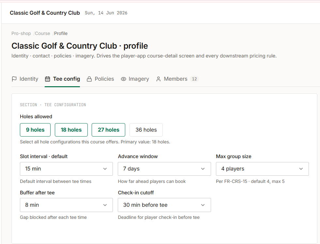The image size is (320, 244).
Task: Open the Members tab
Action: (x=177, y=79)
